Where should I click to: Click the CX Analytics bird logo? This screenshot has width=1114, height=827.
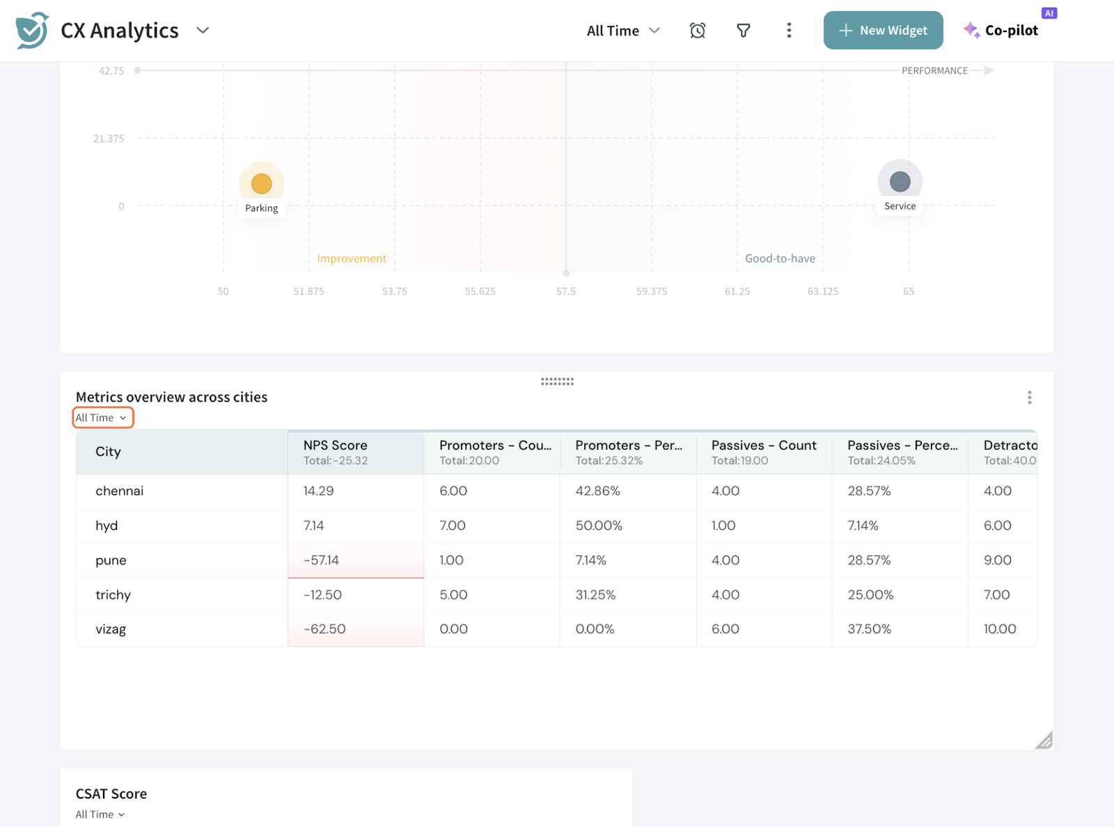point(32,31)
